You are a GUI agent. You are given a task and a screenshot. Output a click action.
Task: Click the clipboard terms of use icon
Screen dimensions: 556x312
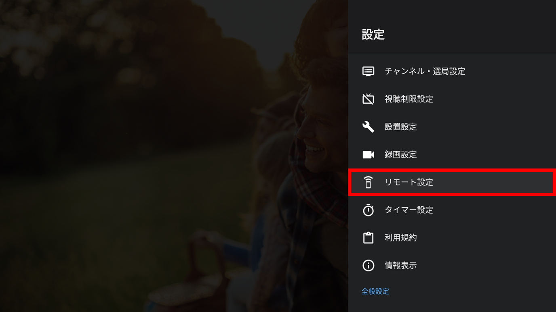click(368, 237)
